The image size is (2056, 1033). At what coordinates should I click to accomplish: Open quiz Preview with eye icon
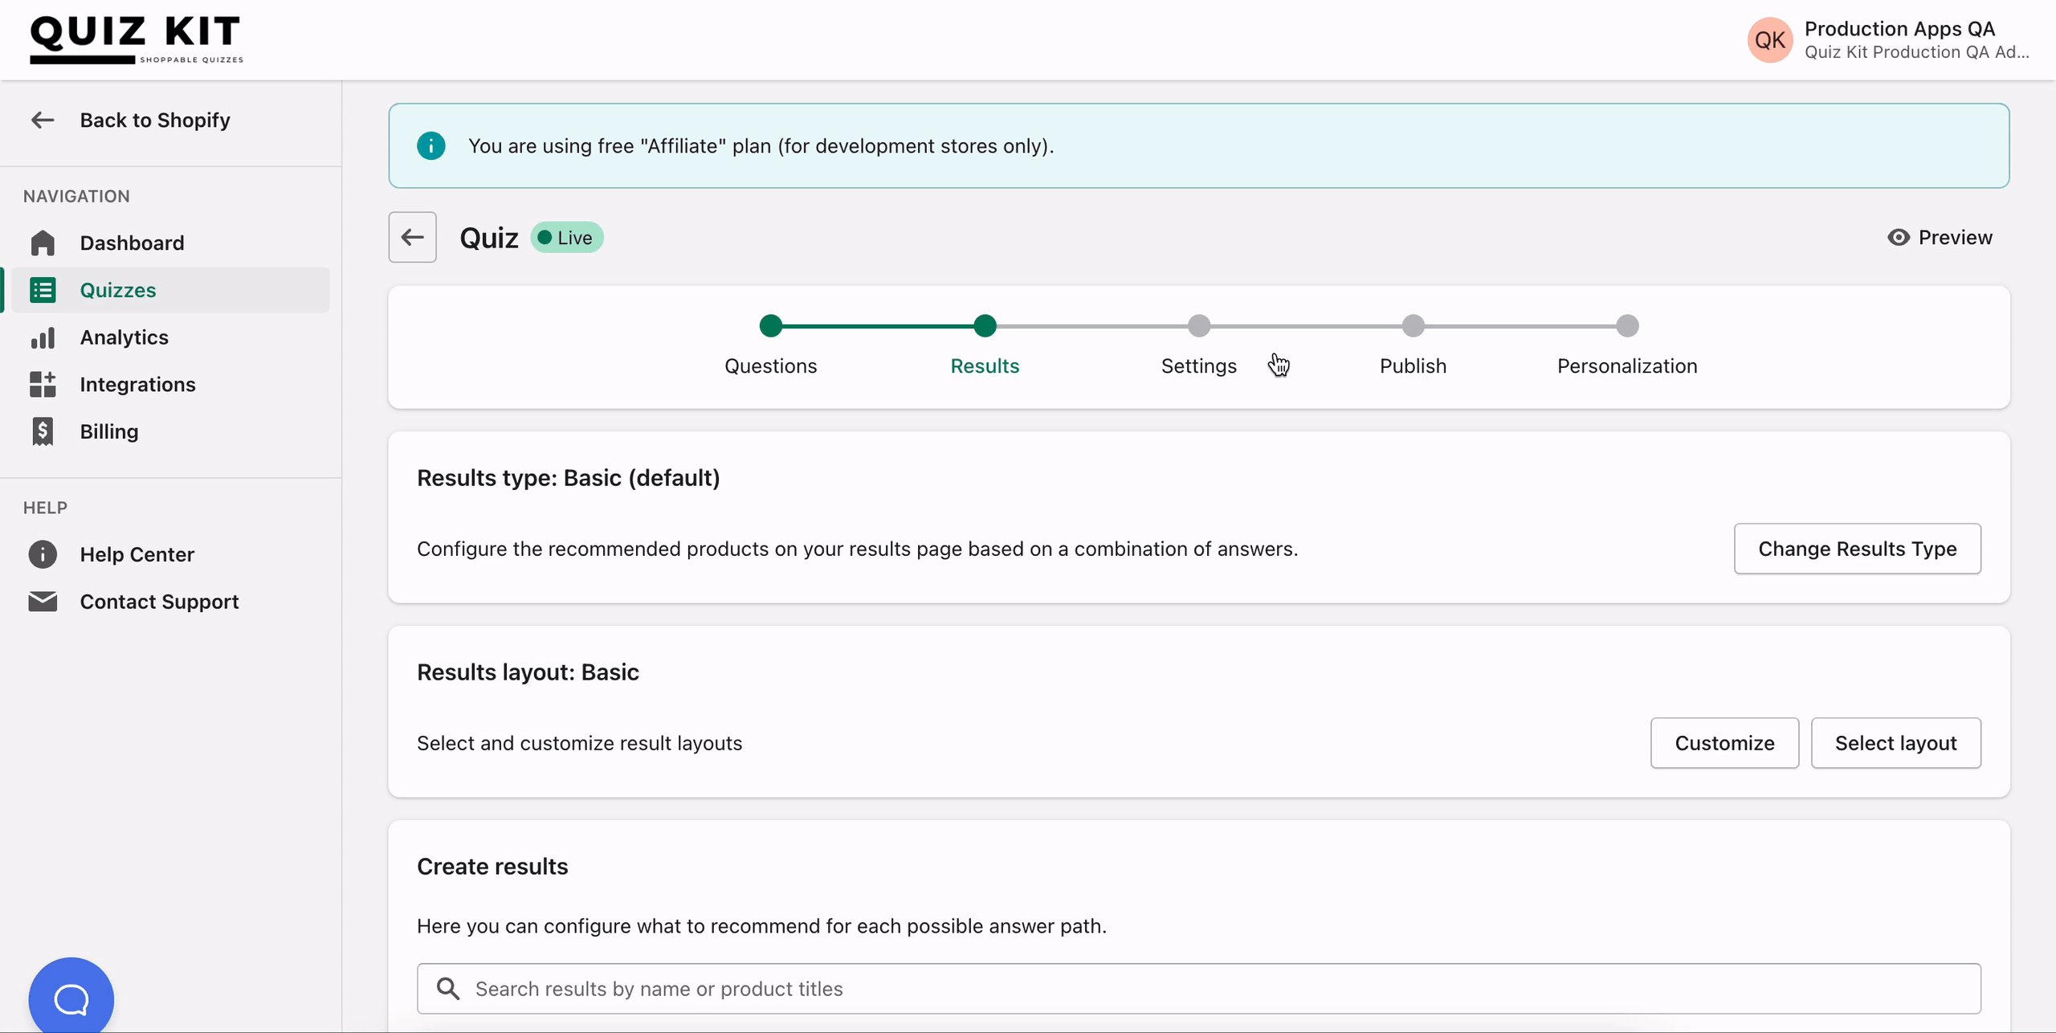[1940, 238]
